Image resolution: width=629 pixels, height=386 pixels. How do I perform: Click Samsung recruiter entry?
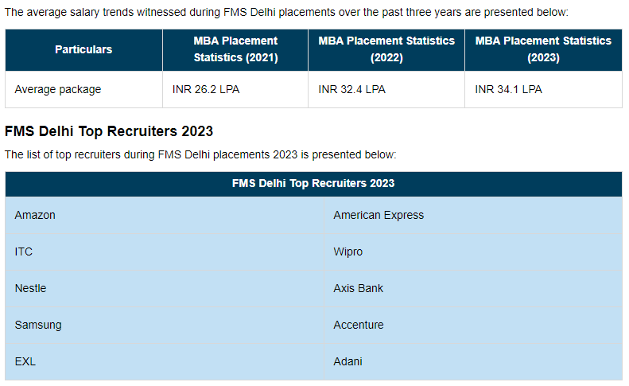pyautogui.click(x=38, y=325)
